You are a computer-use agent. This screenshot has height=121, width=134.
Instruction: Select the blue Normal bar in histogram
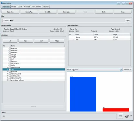tap(83, 94)
